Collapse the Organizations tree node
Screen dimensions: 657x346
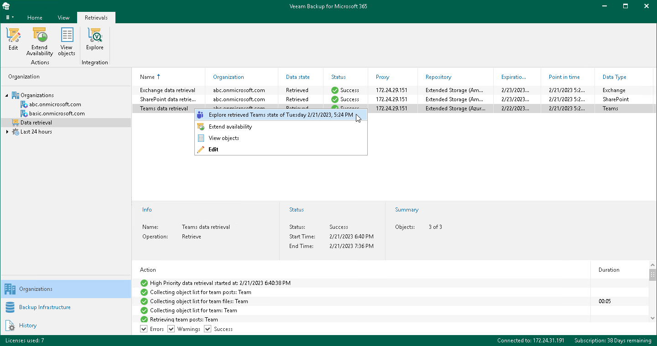tap(7, 95)
